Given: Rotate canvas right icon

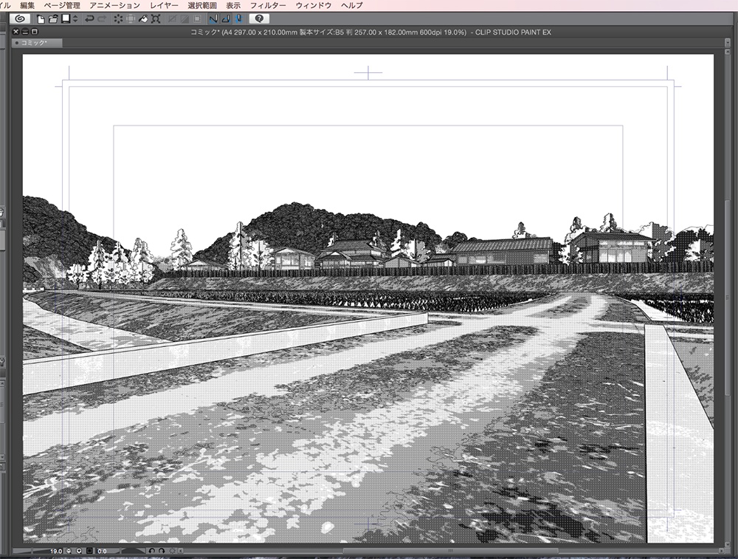Looking at the screenshot, I should click(162, 551).
